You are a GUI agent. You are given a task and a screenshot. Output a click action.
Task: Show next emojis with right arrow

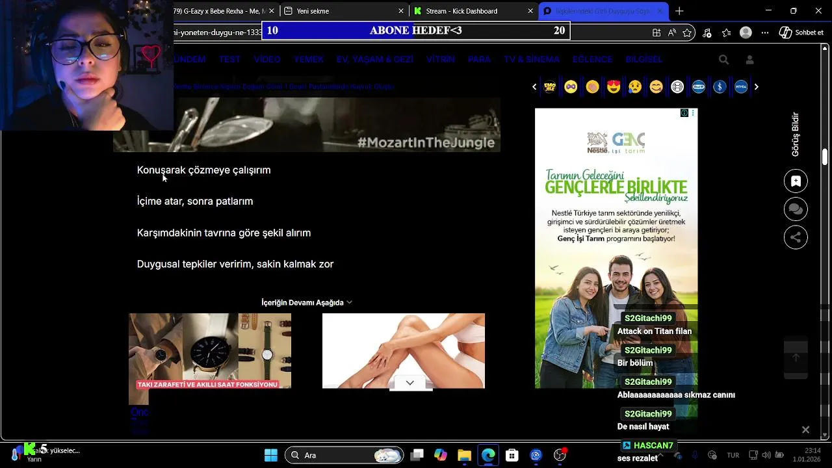(x=756, y=86)
